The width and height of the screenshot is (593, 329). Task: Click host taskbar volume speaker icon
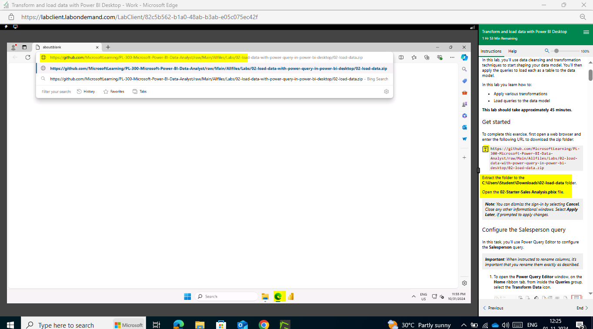tap(505, 325)
